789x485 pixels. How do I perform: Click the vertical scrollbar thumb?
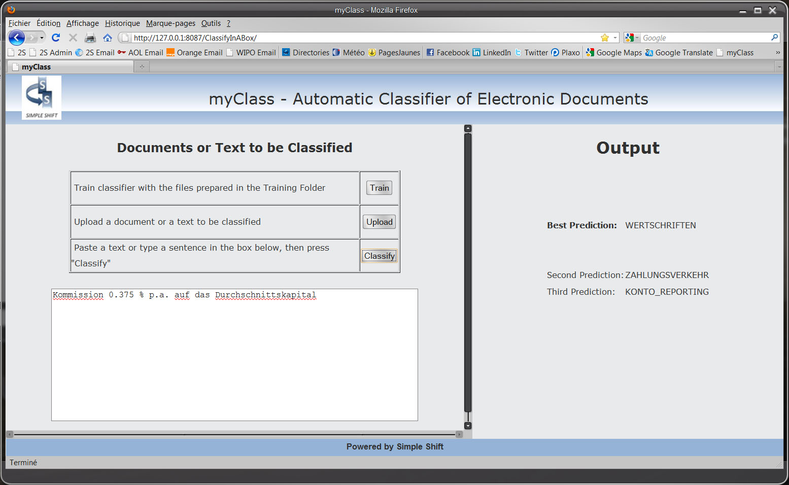[468, 273]
